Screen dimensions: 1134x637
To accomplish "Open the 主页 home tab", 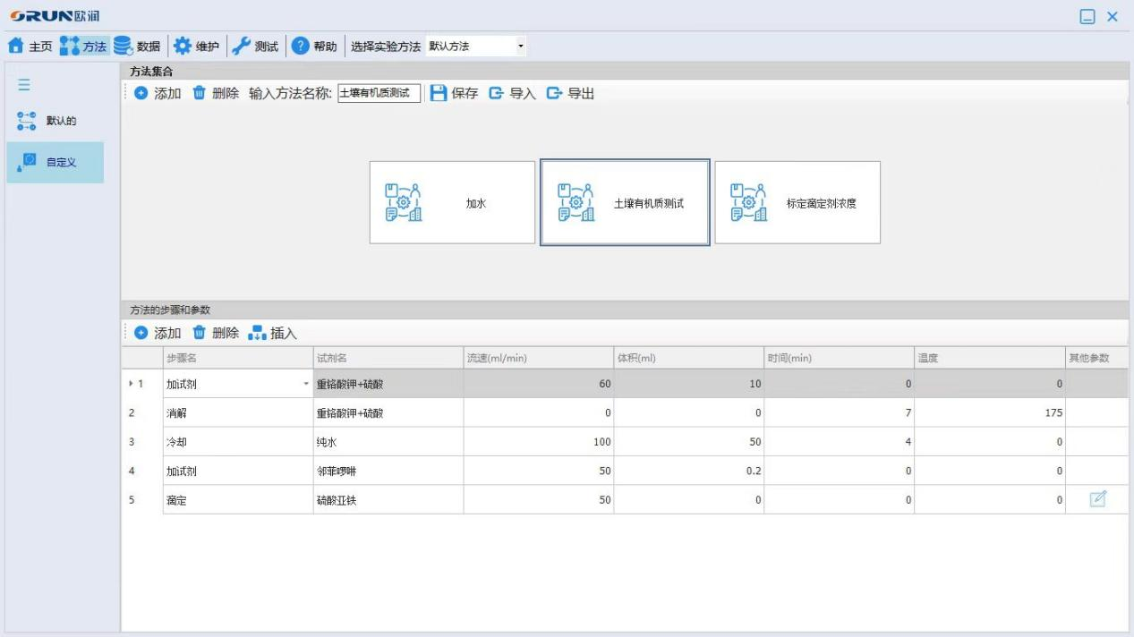I will (x=31, y=46).
